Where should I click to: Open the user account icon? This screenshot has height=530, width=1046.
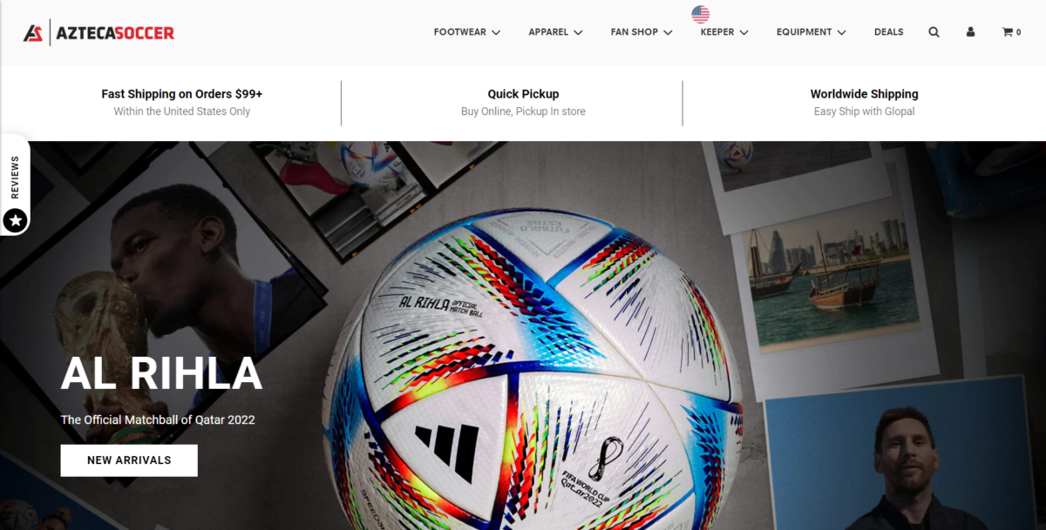(970, 32)
